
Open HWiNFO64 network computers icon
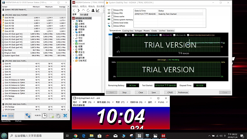[28, 116]
